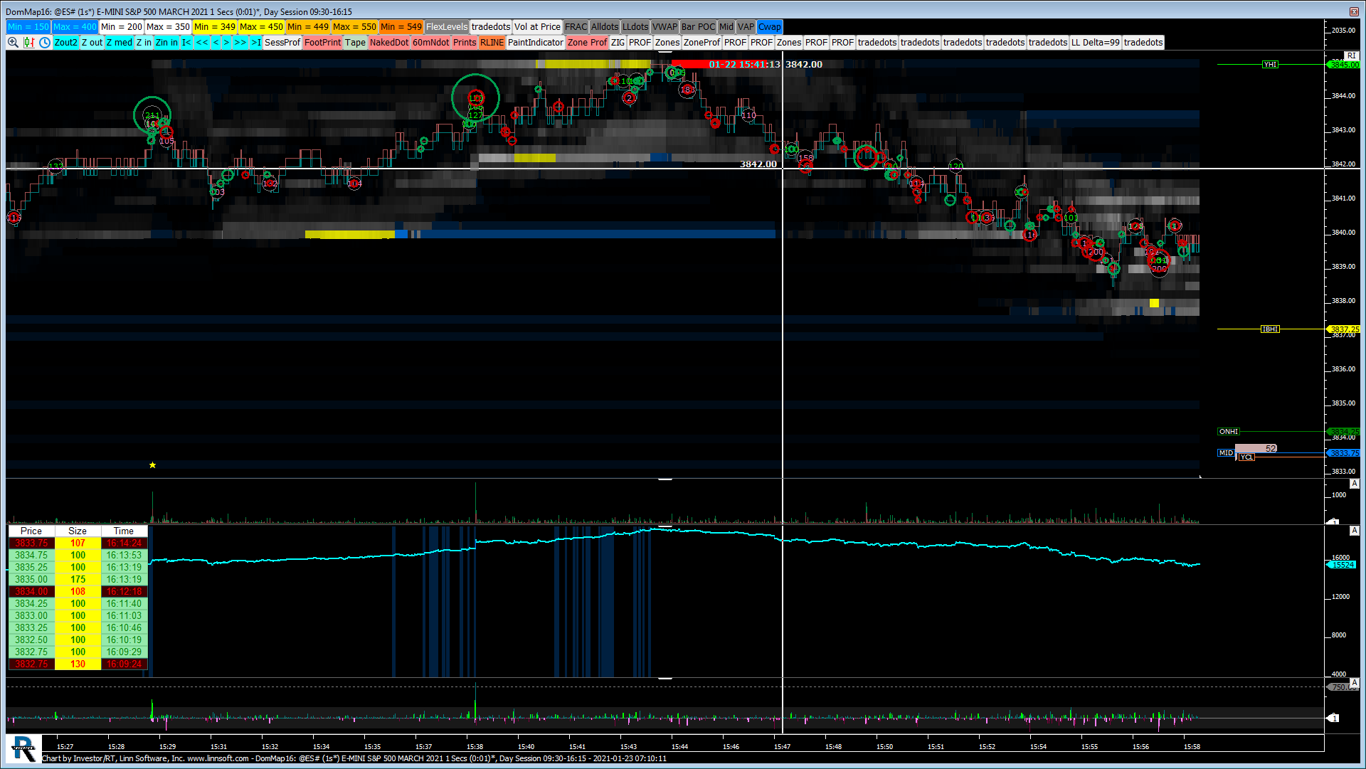Click the A auto-scale button in the volume pane

click(x=1354, y=484)
